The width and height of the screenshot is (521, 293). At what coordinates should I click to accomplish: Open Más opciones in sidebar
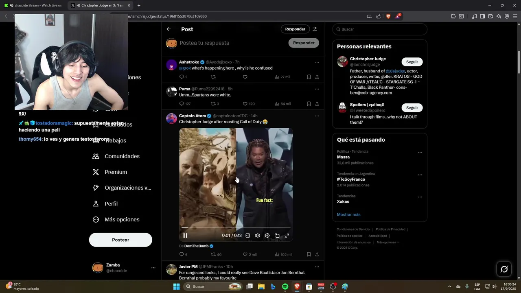coord(116,220)
